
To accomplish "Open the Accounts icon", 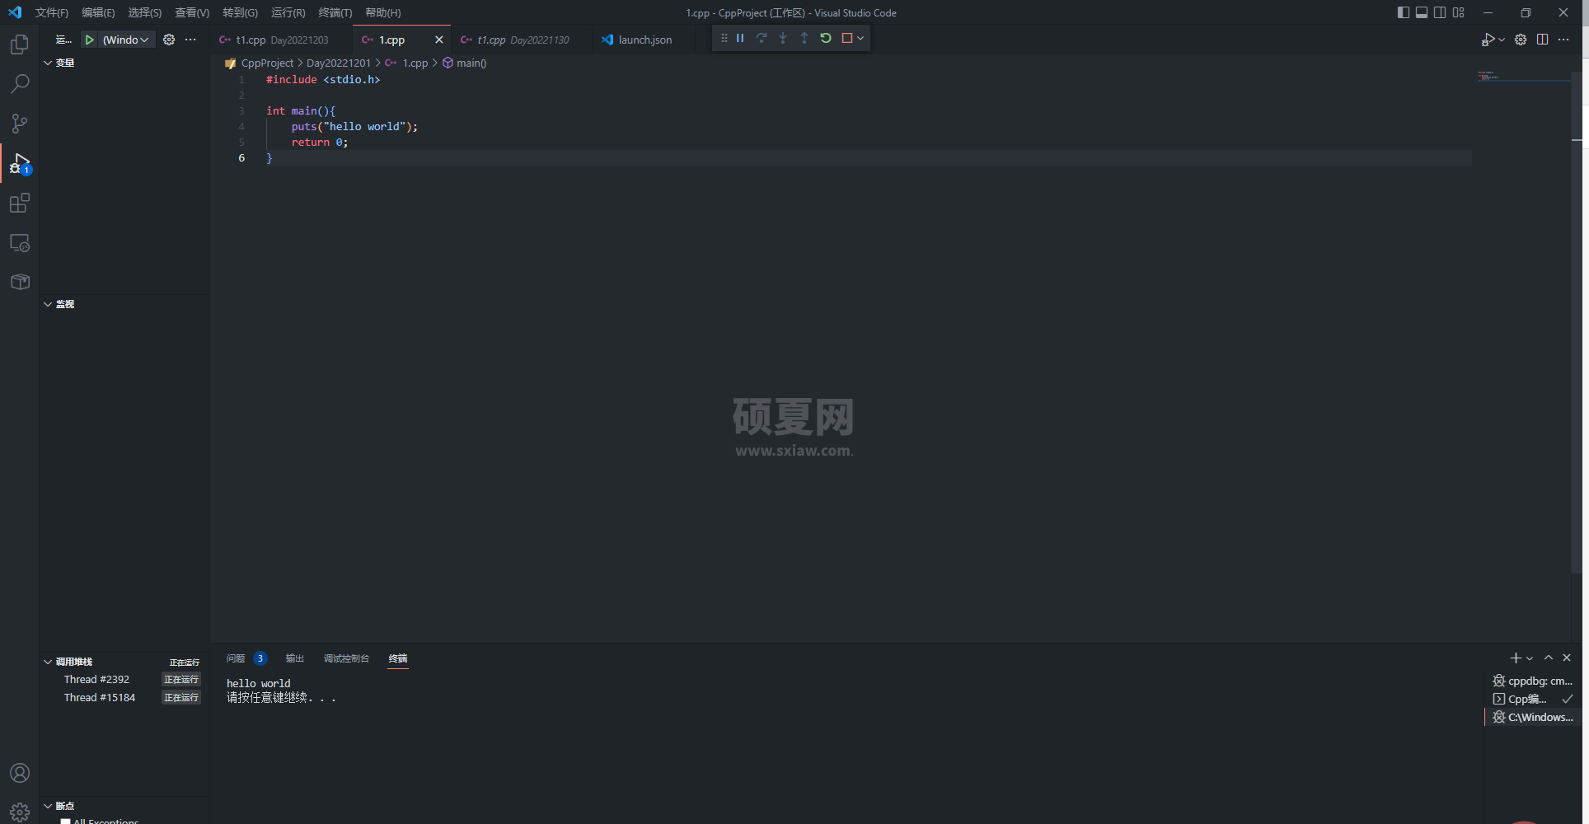I will (20, 773).
